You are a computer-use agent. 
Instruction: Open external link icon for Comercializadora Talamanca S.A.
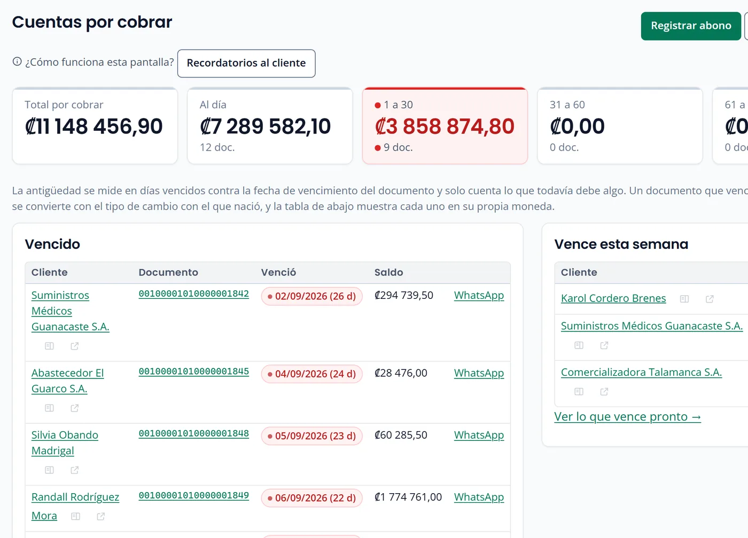coord(604,392)
